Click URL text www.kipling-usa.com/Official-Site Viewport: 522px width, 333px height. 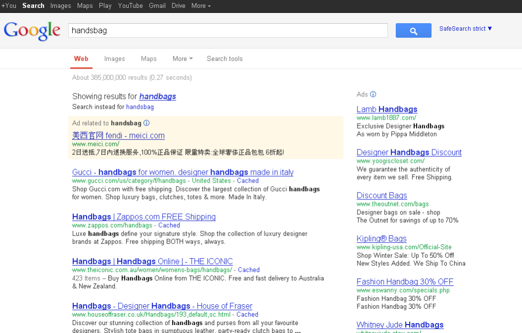tap(404, 247)
